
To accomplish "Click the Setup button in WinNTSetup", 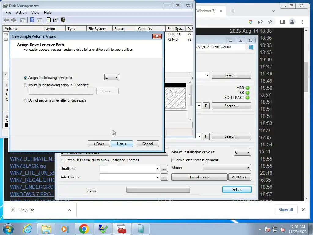I will [237, 190].
